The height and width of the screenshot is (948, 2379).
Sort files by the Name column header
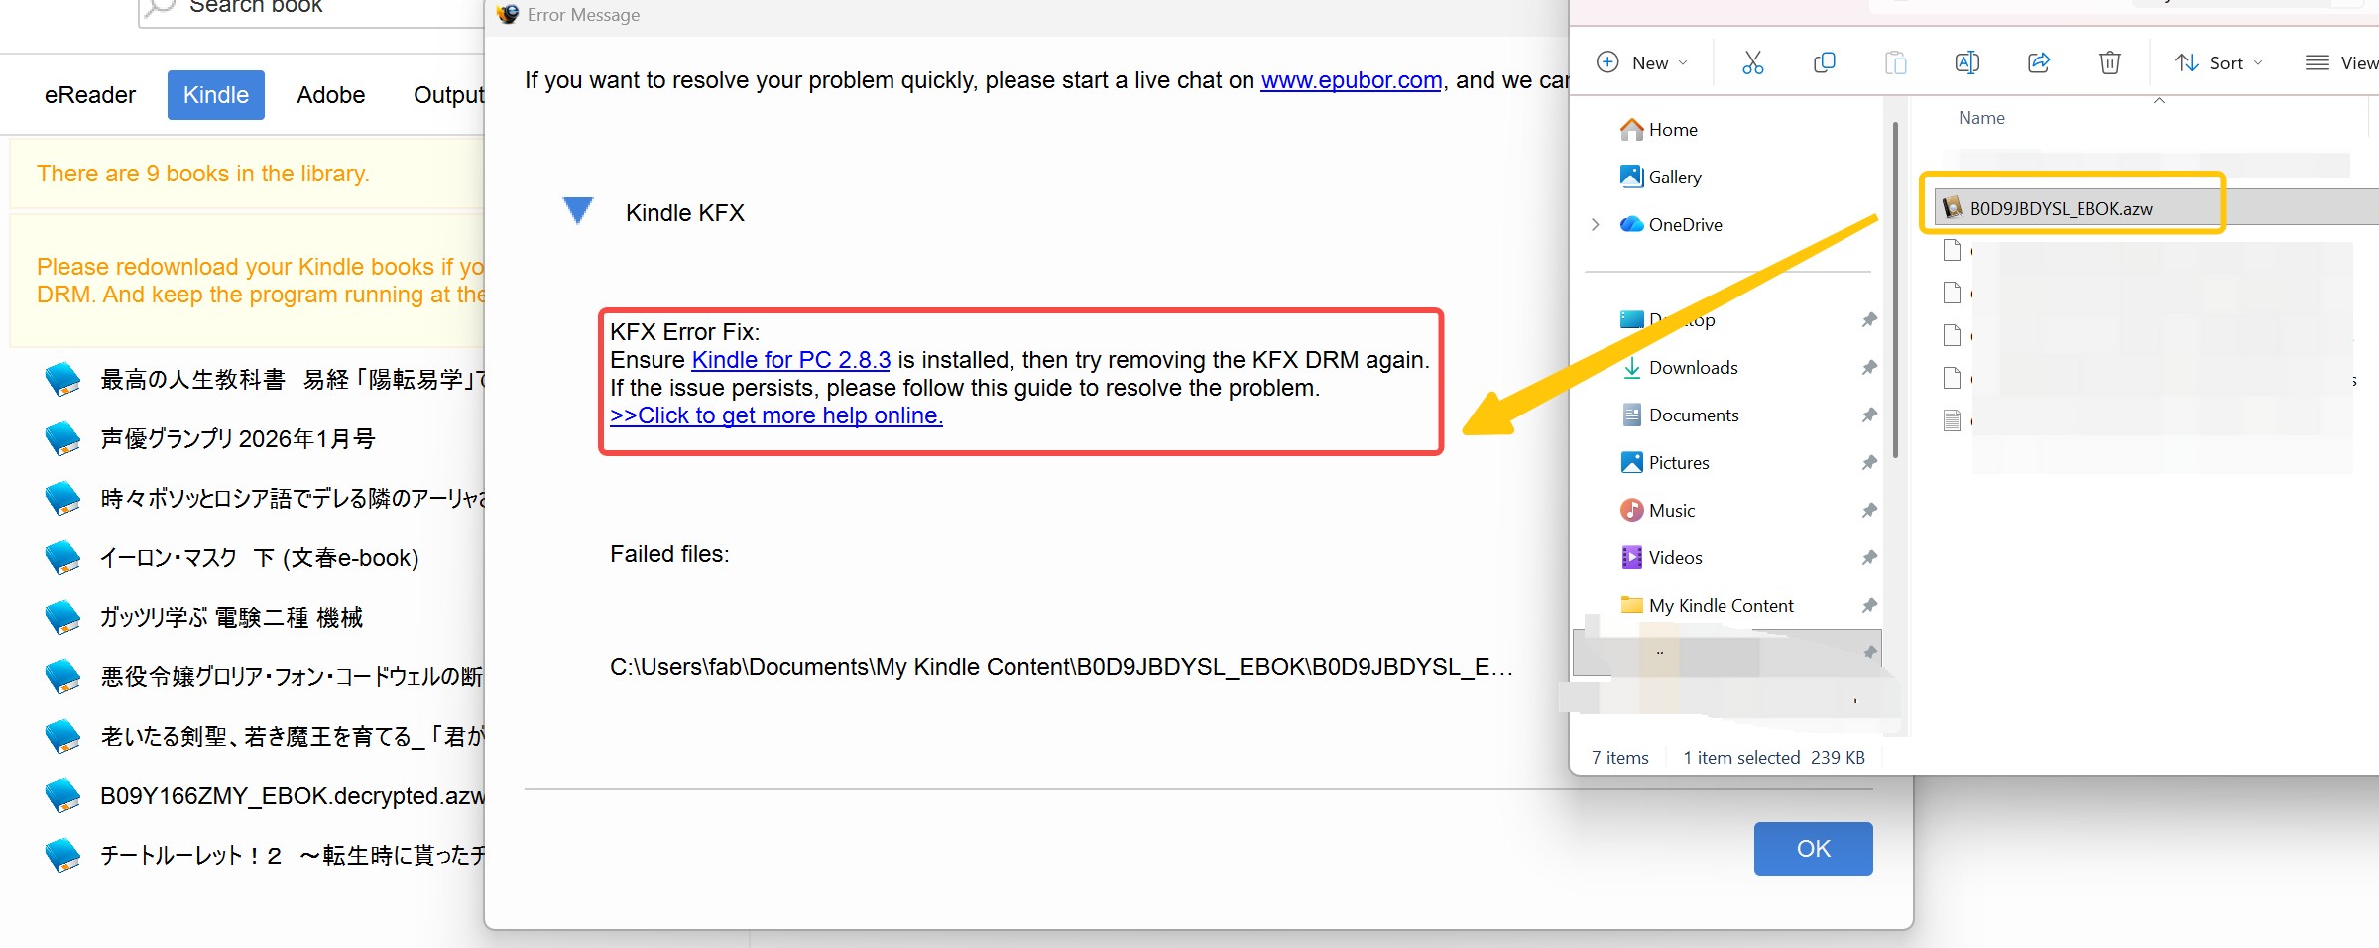point(1981,118)
